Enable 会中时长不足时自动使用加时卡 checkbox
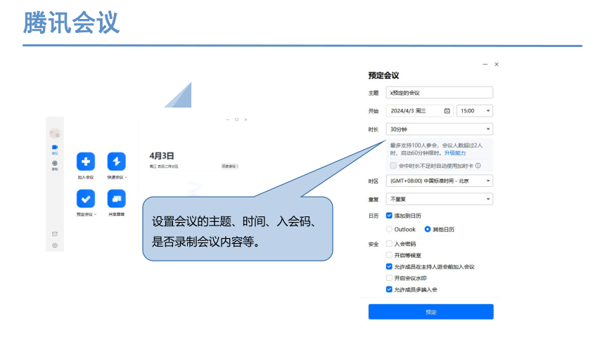 pos(393,166)
